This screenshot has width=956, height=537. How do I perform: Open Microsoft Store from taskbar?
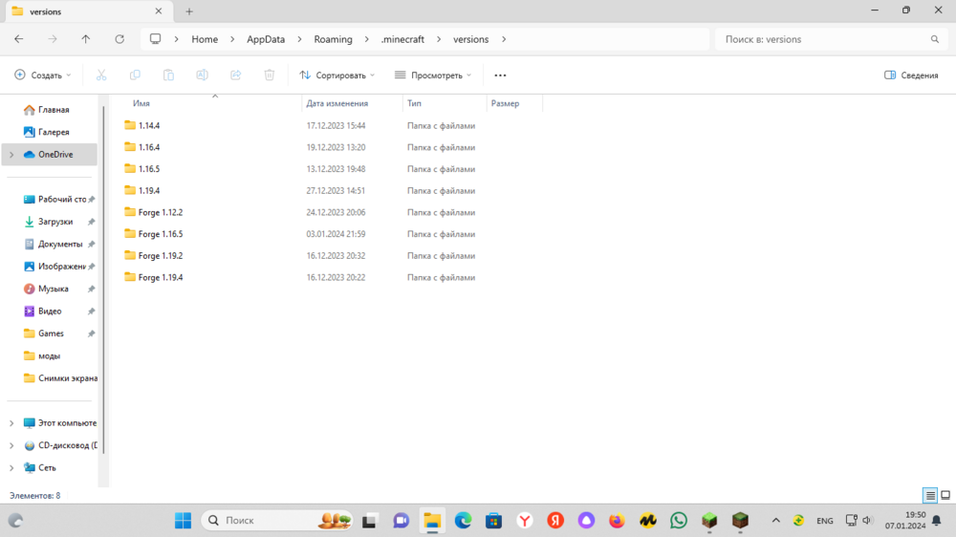coord(494,521)
